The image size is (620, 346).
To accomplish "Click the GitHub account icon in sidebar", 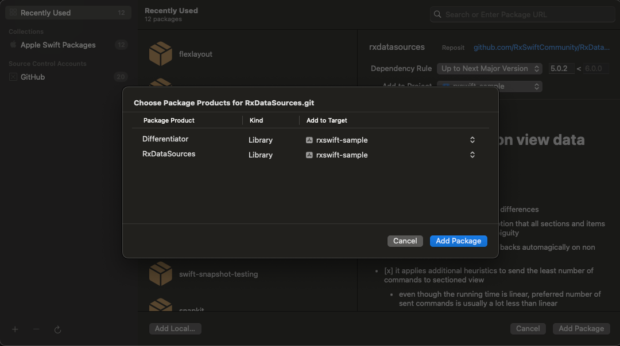I will pos(13,77).
